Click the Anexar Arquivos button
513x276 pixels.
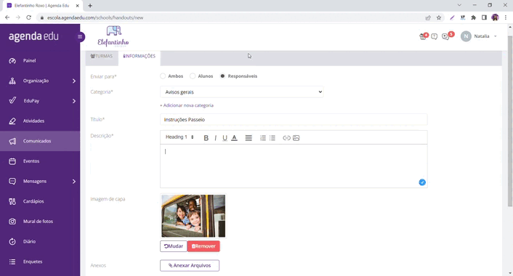190,266
